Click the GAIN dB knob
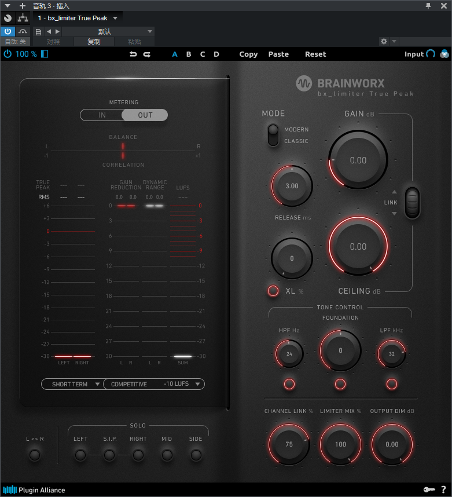 click(x=358, y=160)
